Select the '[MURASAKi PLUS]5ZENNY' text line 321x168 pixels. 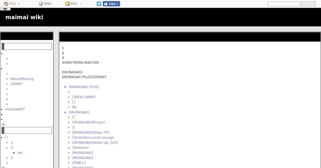tap(84, 77)
